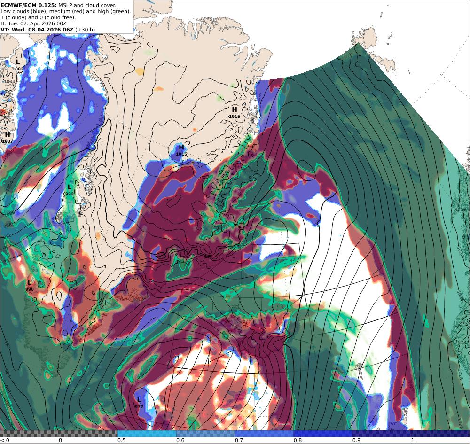
Task: Click the '0.5' colorbar tick label
Action: pyautogui.click(x=121, y=440)
